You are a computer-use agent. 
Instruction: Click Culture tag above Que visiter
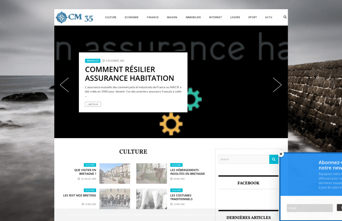click(90, 165)
